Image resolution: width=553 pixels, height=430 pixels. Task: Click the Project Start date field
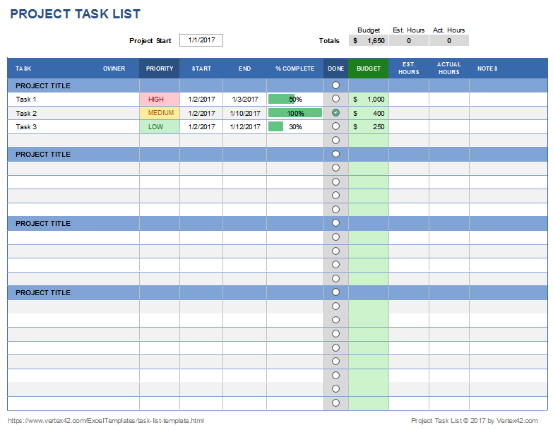tap(201, 40)
